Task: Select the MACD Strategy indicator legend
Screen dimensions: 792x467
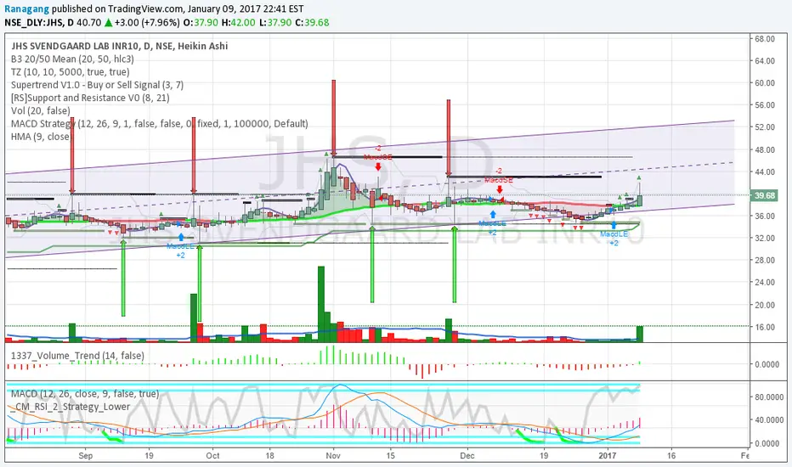Action: point(159,124)
